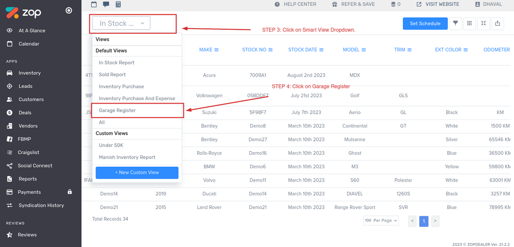Open the 100 Per Page dropdown
Viewport: 514px width, 247px height.
[381, 221]
